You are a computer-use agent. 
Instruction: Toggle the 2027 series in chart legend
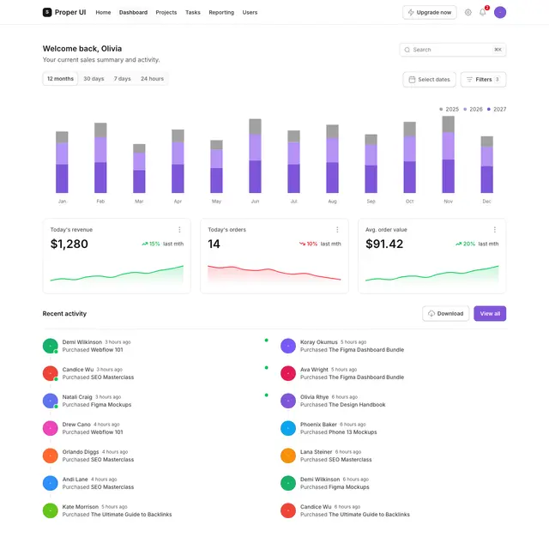[x=497, y=110]
